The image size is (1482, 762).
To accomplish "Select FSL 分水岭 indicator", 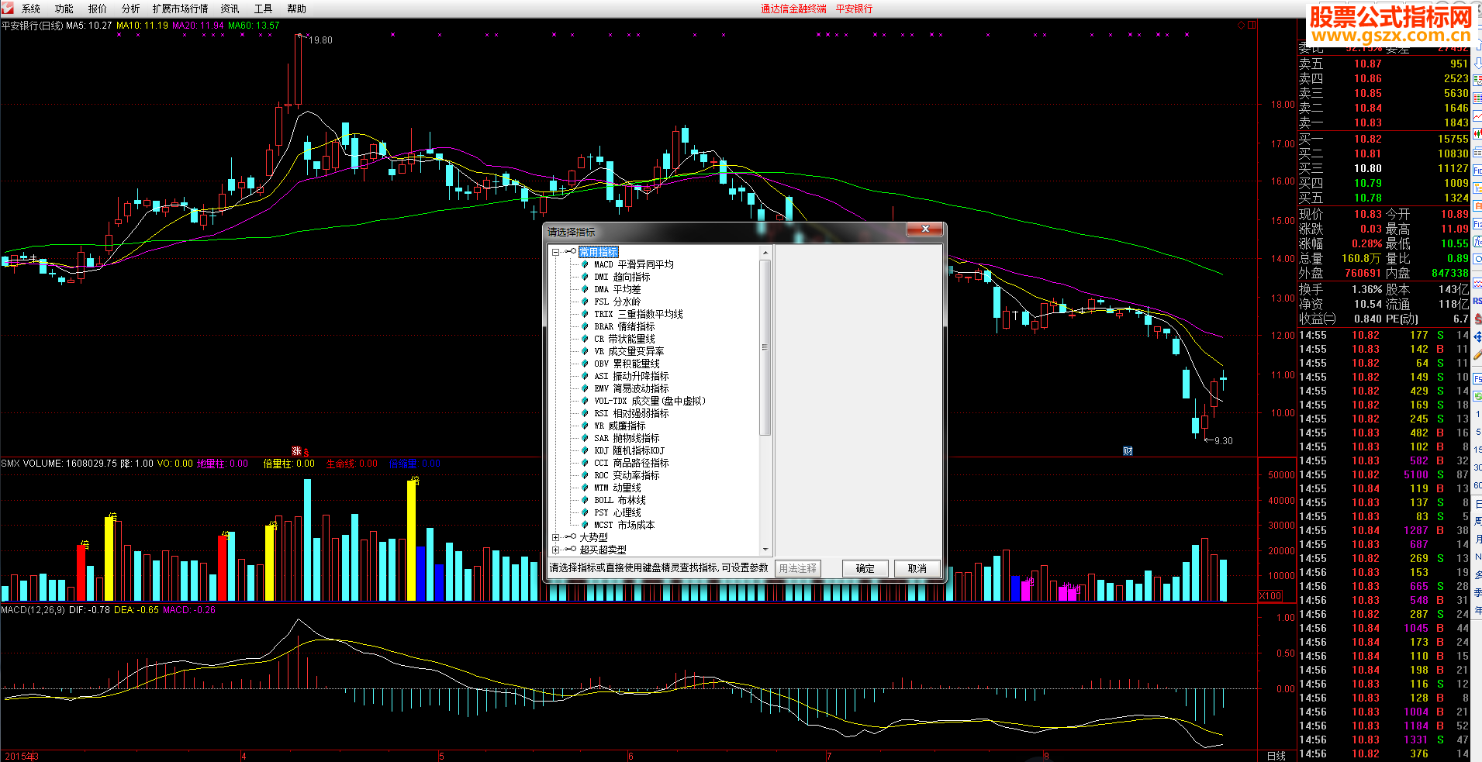I will point(617,302).
